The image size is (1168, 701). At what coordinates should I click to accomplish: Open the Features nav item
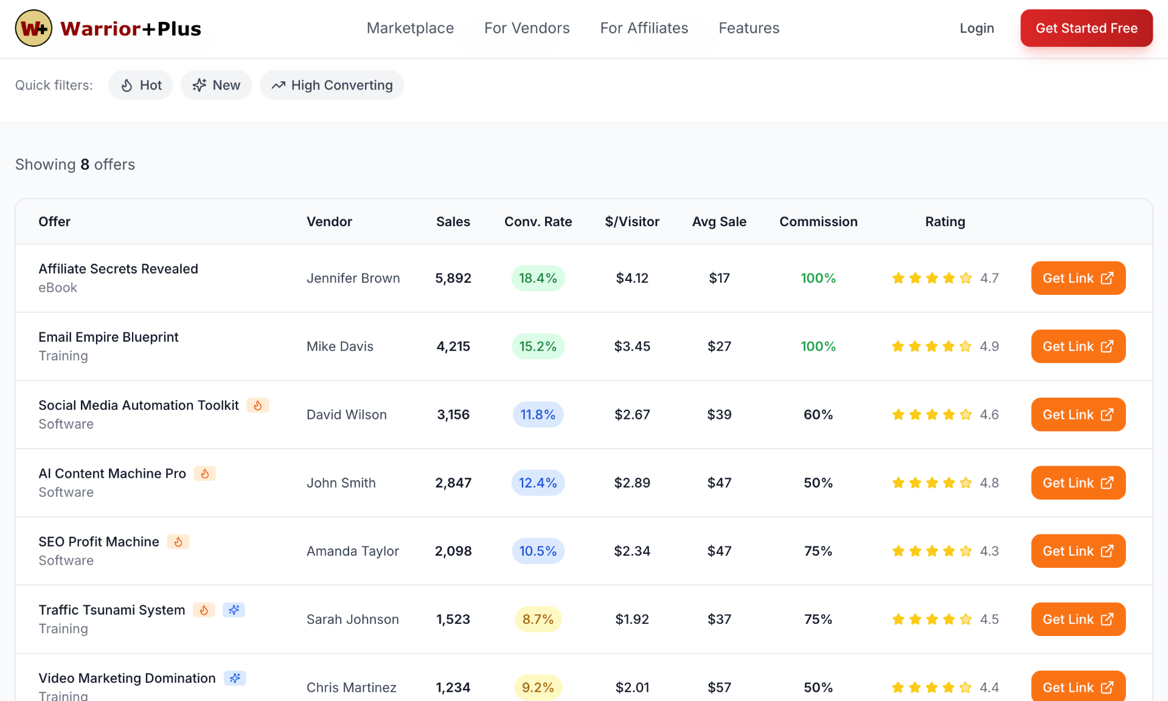[749, 28]
